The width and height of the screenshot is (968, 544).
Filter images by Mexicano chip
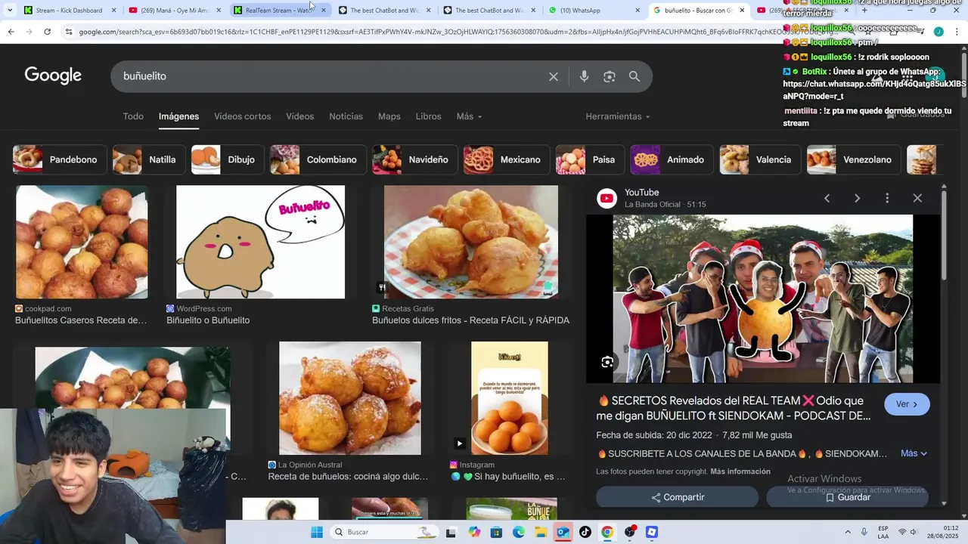click(x=507, y=159)
